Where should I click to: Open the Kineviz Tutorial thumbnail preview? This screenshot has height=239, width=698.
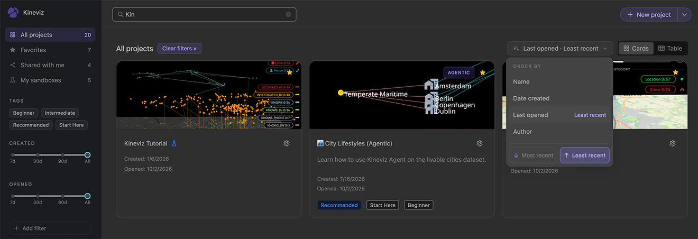click(209, 95)
